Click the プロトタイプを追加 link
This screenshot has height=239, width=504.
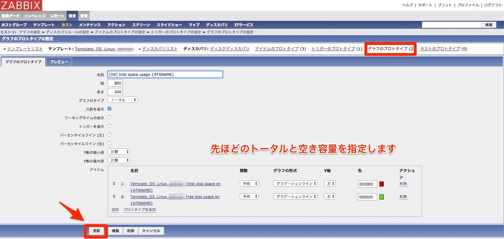(140, 210)
